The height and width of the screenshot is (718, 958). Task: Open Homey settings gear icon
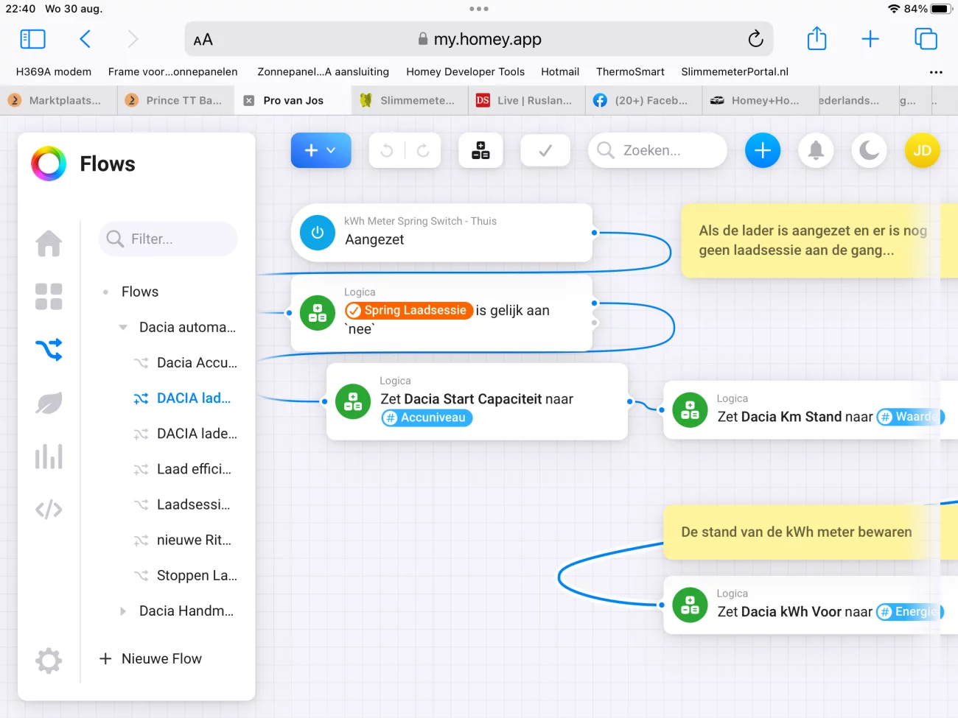(x=49, y=661)
